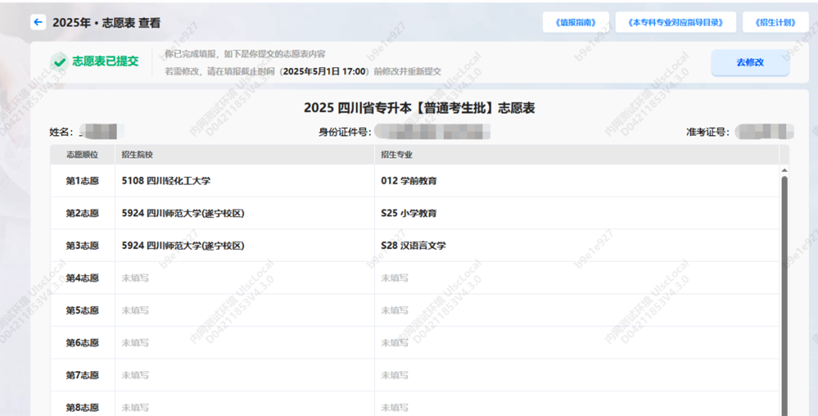Open the 招生计划 link
Viewport: 818px width, 416px height.
tap(775, 22)
